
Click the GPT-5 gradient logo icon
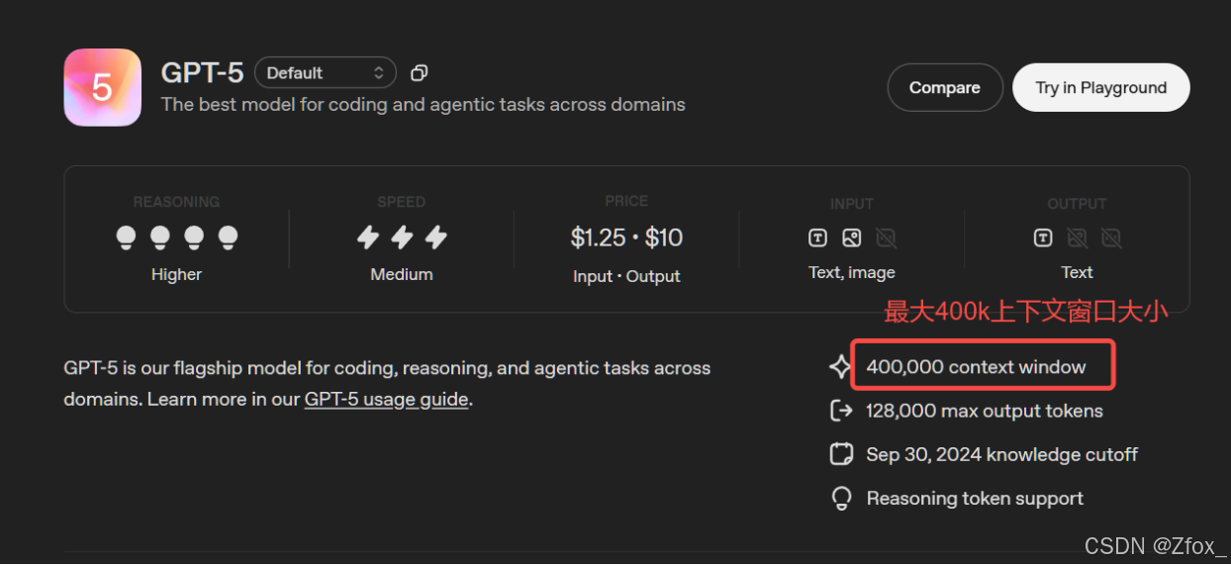102,87
